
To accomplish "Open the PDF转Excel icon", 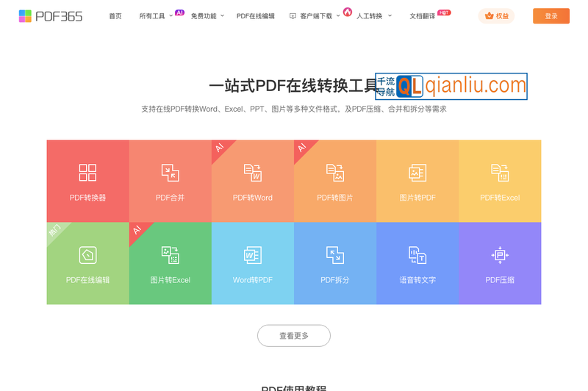I will tap(500, 173).
